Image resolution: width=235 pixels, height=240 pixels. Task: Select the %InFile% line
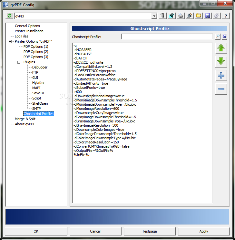(x=81, y=155)
